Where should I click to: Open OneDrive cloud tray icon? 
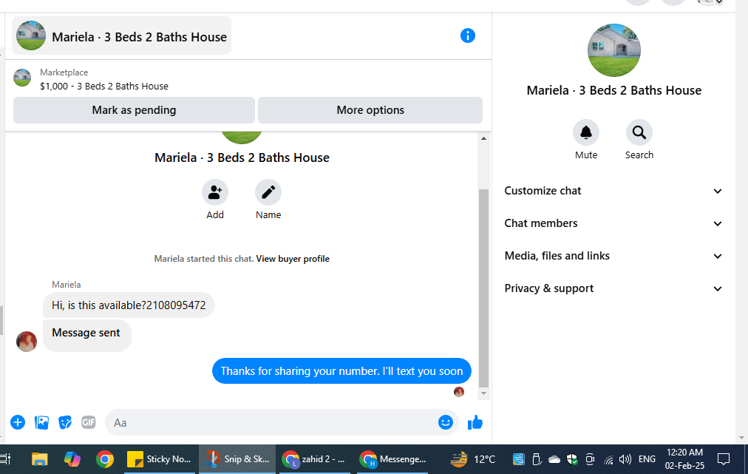[554, 460]
